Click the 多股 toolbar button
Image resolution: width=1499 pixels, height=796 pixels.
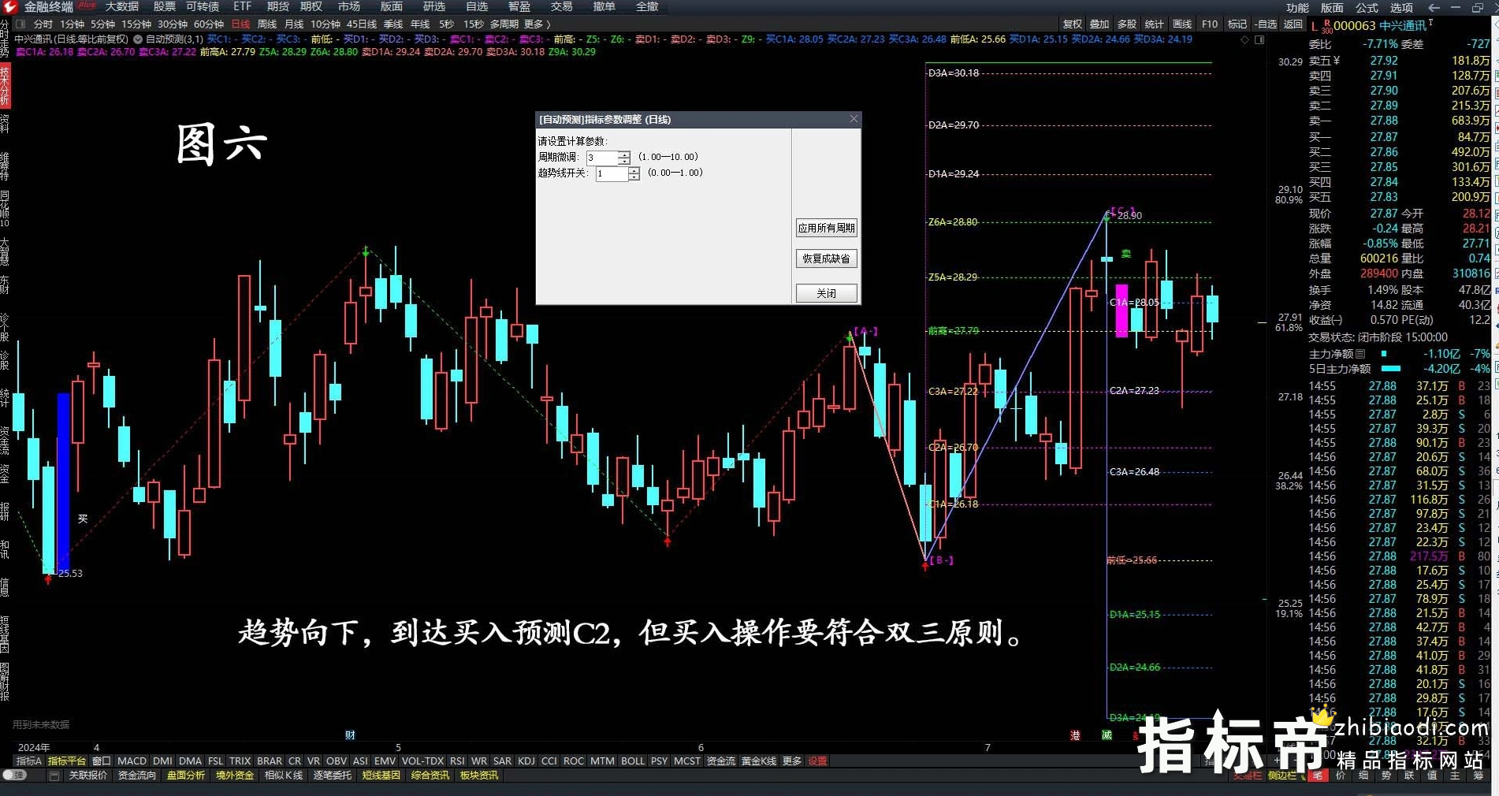coord(1127,24)
